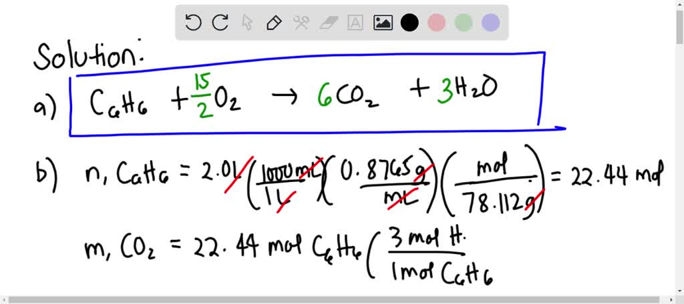Click the redo arrow icon
This screenshot has height=304, width=684.
pos(220,23)
